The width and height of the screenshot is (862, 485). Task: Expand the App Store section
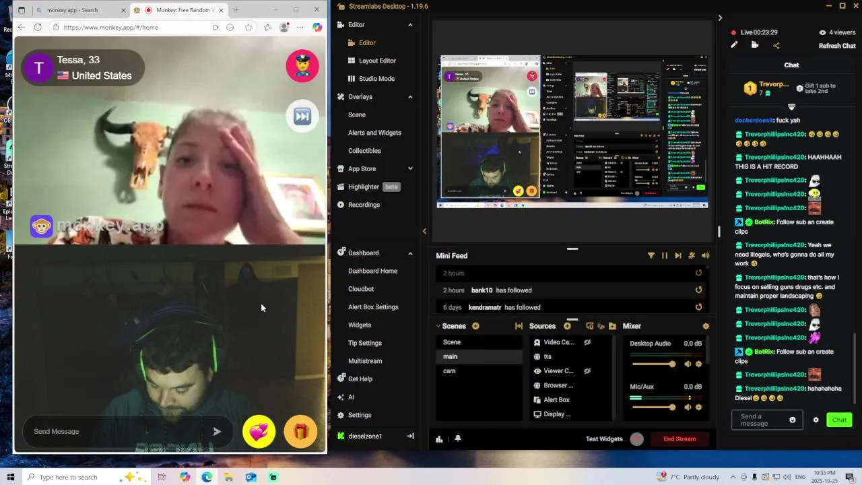tap(410, 168)
